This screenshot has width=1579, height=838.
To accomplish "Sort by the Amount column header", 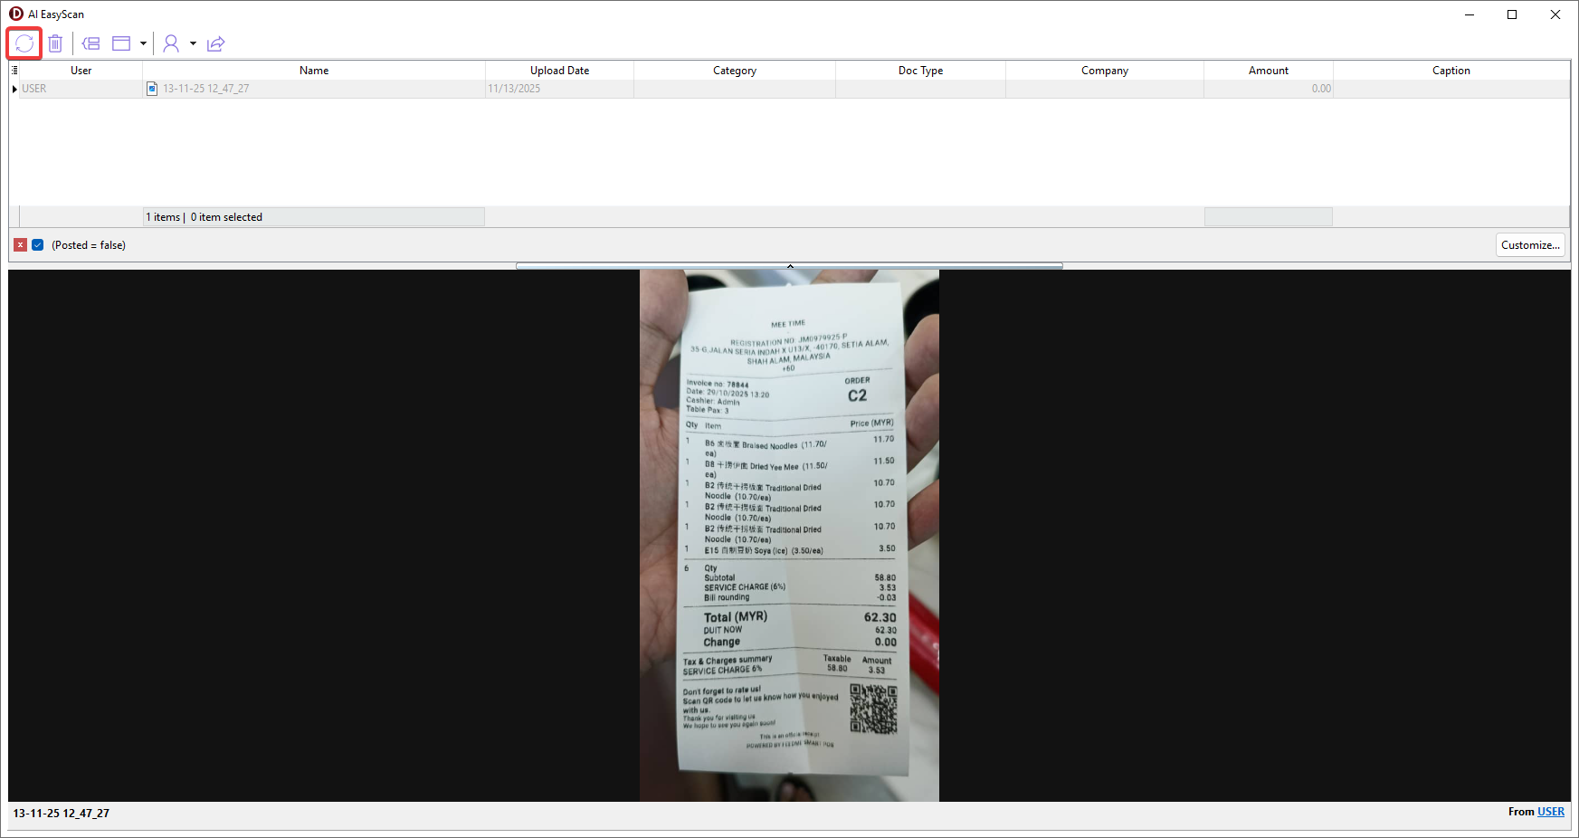I will [x=1268, y=71].
